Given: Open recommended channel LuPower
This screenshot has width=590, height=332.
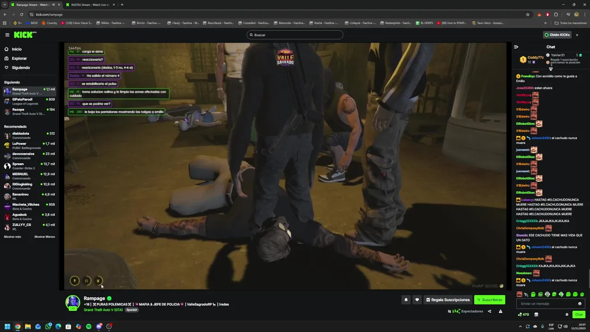Looking at the screenshot, I should pos(29,146).
